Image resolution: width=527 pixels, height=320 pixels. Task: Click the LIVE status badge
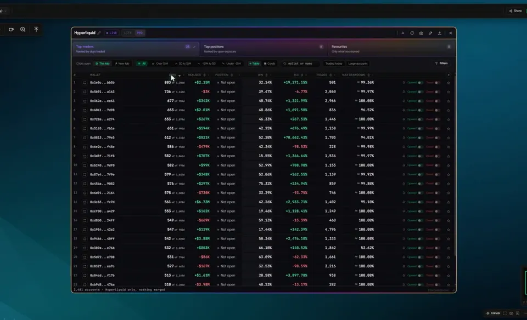coord(111,33)
